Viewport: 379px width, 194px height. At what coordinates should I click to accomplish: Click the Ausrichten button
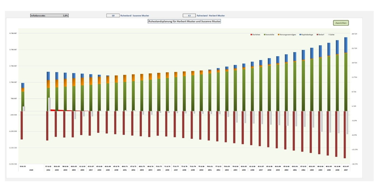pos(341,23)
